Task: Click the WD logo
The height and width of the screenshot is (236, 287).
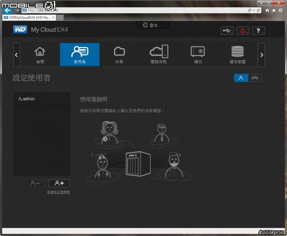Action: [20, 30]
